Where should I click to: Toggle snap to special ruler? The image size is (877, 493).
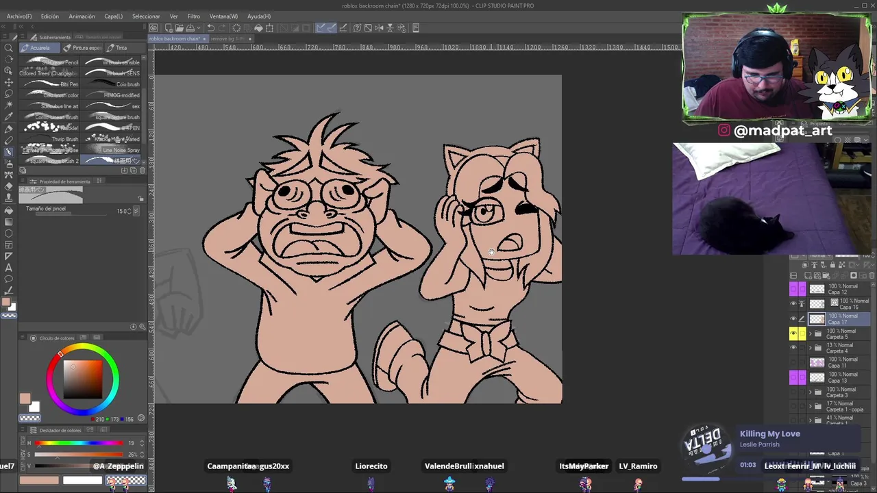pos(332,28)
